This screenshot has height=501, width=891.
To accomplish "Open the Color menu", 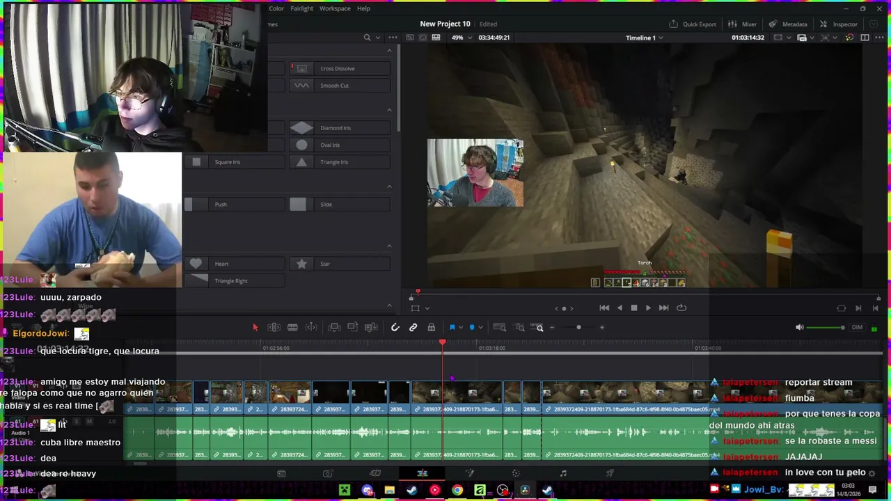I will [x=276, y=8].
